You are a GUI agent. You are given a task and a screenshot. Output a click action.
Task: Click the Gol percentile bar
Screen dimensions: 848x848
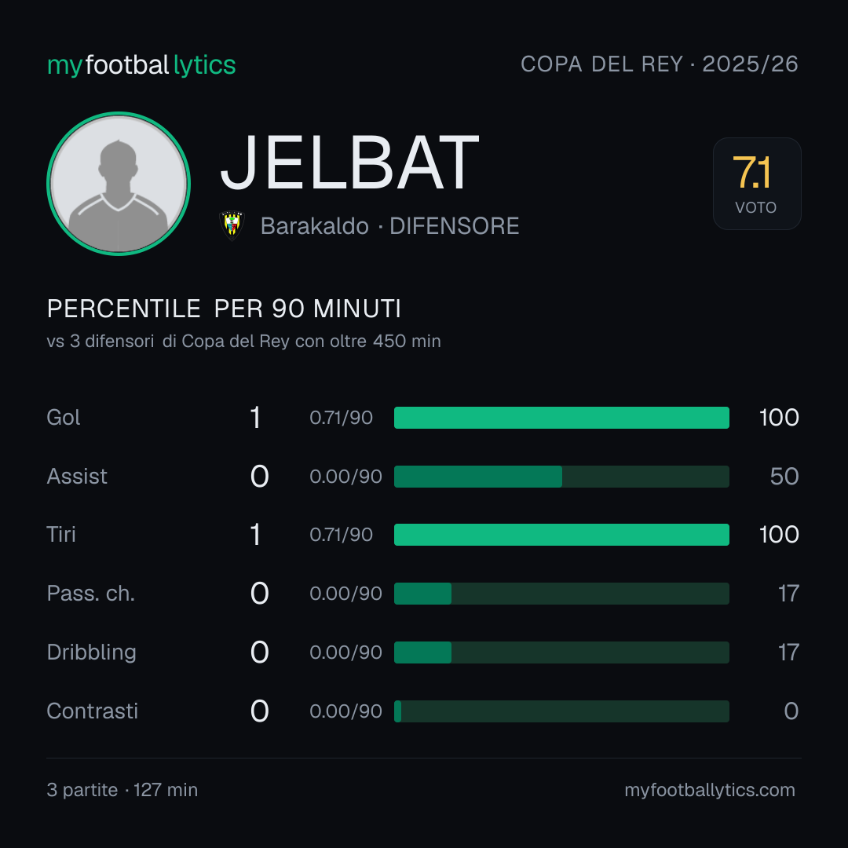tap(561, 418)
